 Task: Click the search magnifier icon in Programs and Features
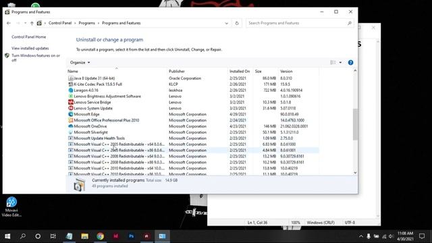point(350,23)
